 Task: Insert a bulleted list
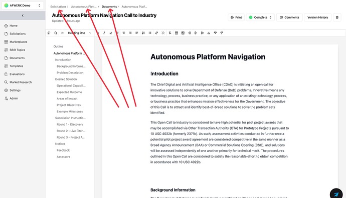pos(150,33)
